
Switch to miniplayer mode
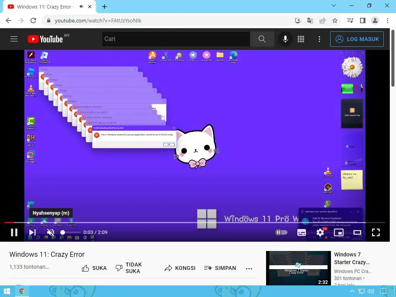[339, 232]
